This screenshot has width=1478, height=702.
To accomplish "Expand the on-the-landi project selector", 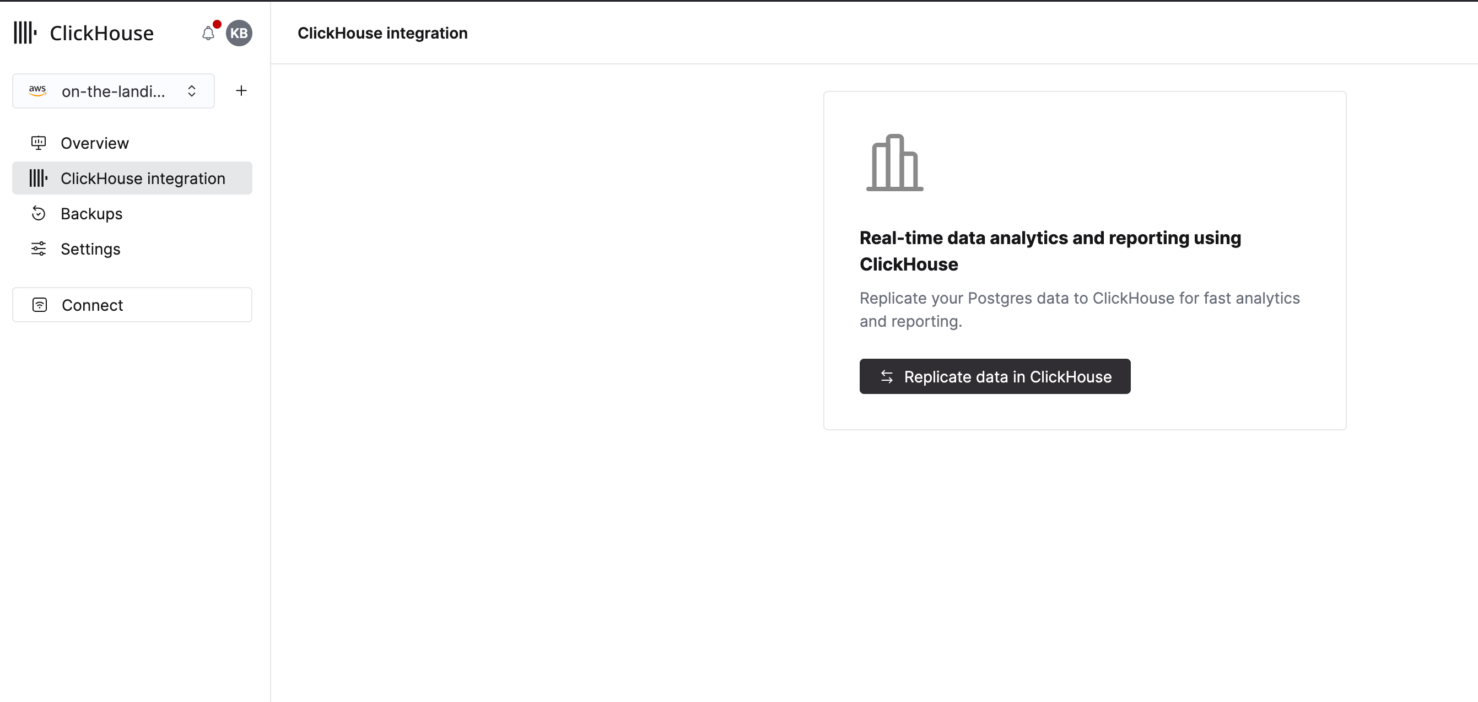I will tap(112, 90).
